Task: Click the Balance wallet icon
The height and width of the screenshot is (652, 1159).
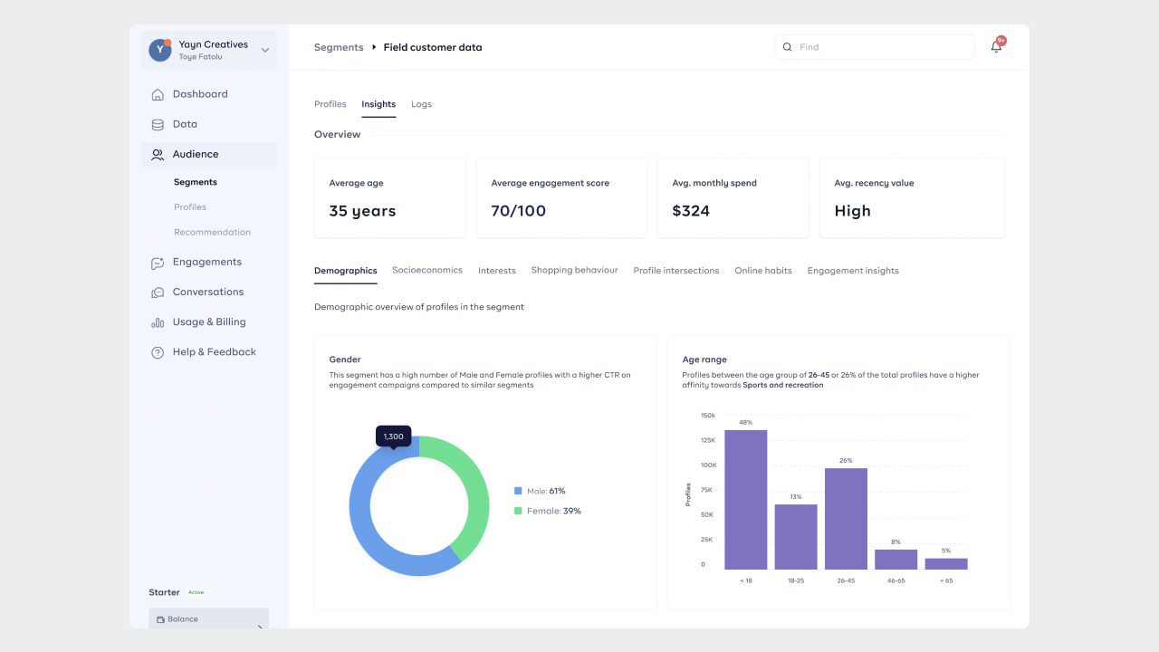Action: pyautogui.click(x=160, y=619)
